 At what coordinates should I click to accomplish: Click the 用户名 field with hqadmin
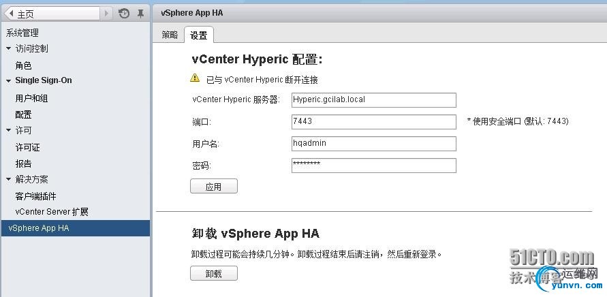tap(373, 144)
